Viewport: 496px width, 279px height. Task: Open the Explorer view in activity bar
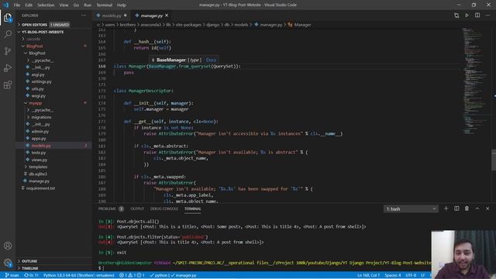point(8,18)
